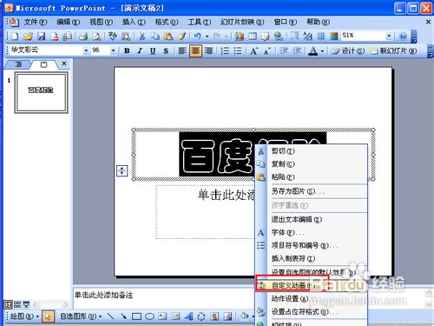The image size is (434, 326).
Task: Select slide 1 thumbnail
Action: (x=41, y=92)
